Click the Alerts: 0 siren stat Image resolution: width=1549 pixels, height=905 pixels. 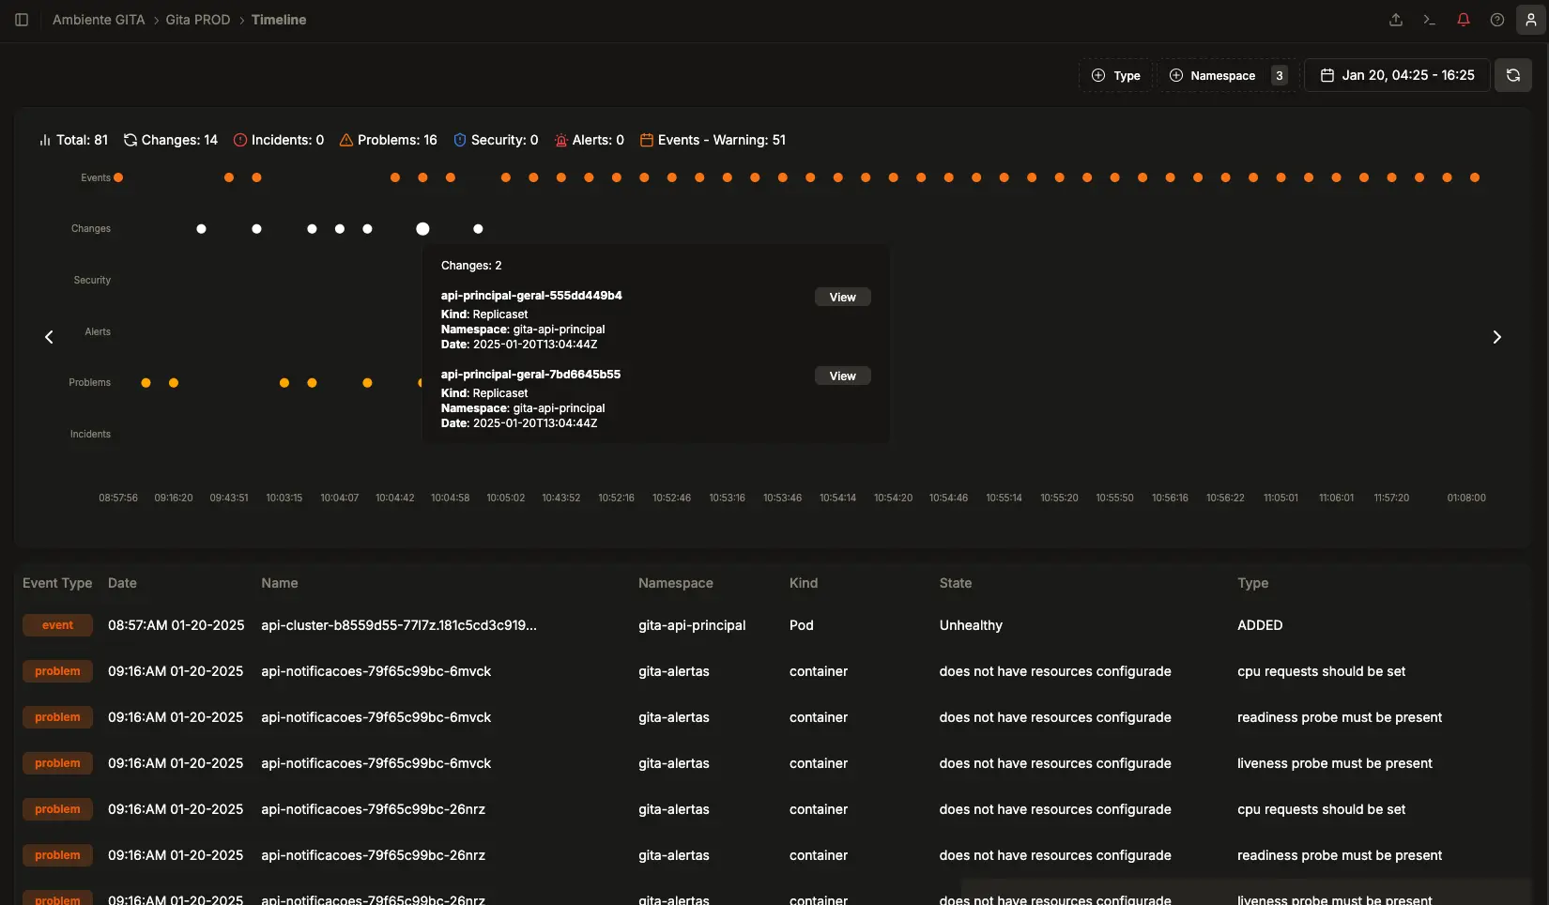click(590, 140)
